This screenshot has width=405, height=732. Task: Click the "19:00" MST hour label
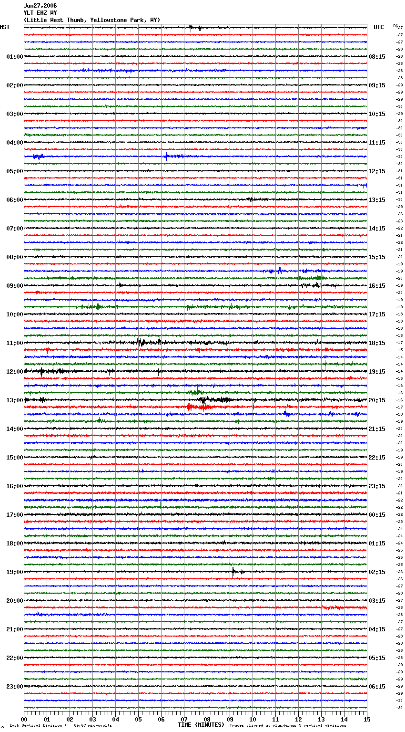(x=15, y=572)
